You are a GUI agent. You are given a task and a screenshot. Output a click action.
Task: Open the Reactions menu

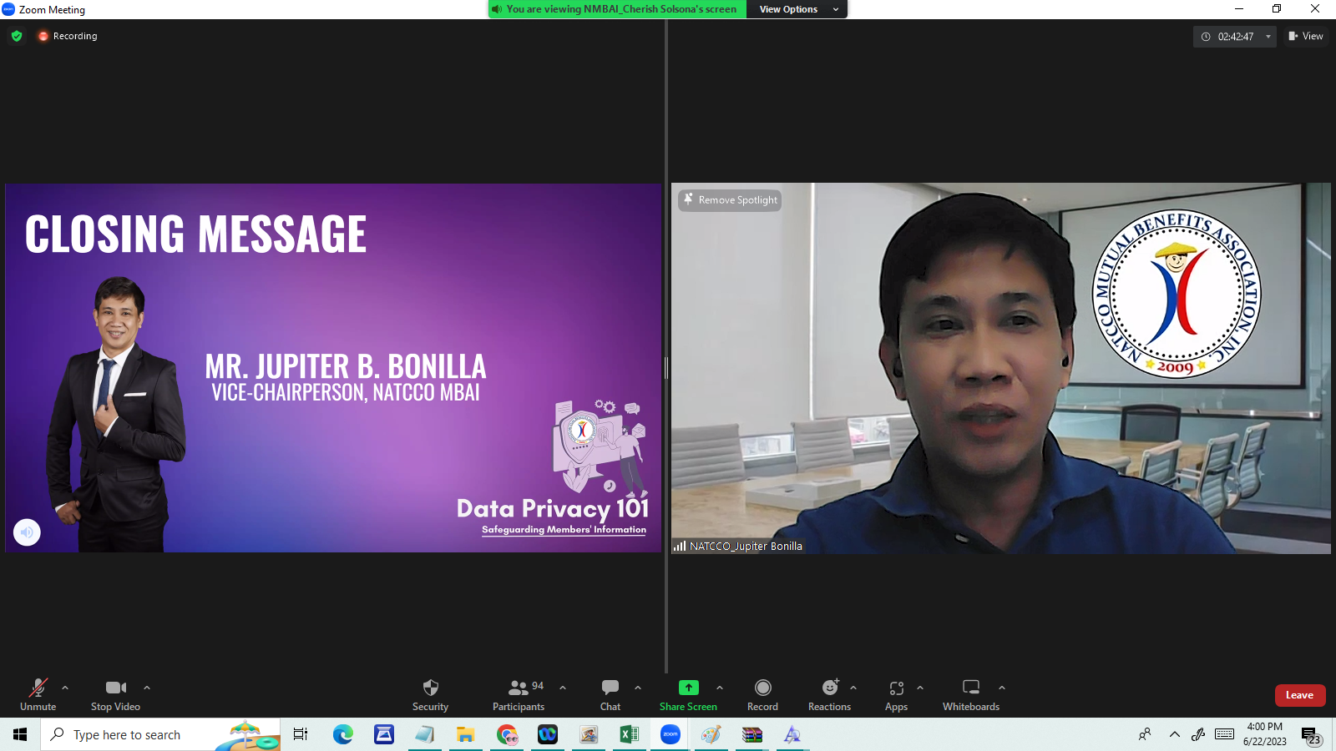(x=829, y=695)
